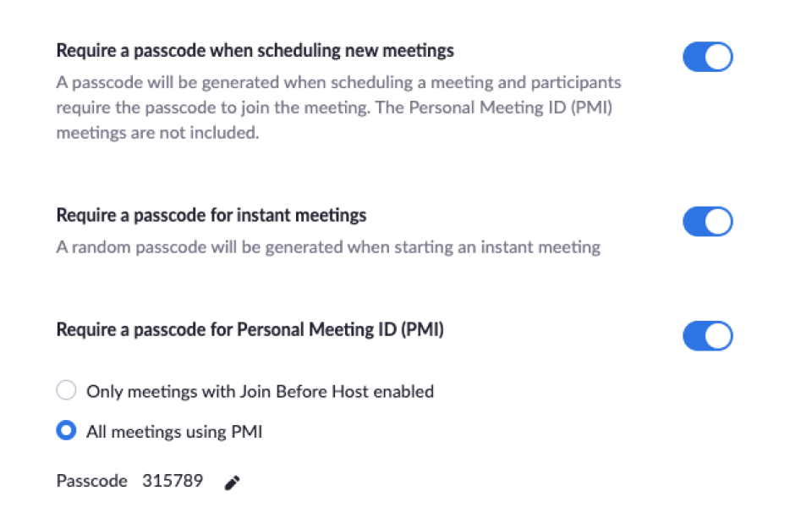Choose the All meetings using PMI radio button

[66, 431]
